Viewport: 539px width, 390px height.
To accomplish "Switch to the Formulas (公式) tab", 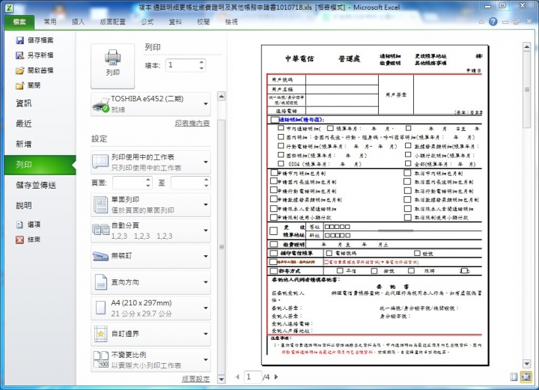I will pos(147,22).
